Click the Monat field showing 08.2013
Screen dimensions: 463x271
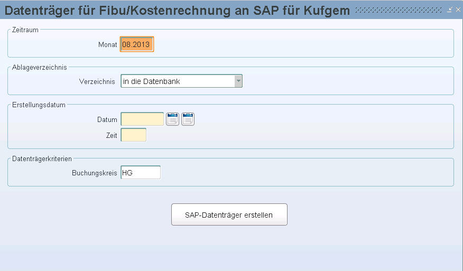coord(137,44)
